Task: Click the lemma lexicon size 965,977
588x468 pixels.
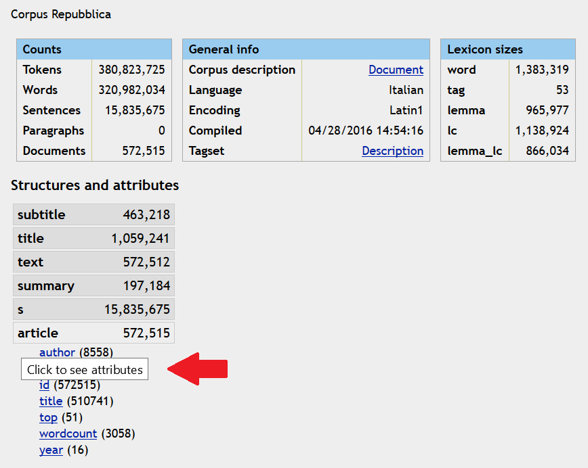Action: (x=547, y=110)
